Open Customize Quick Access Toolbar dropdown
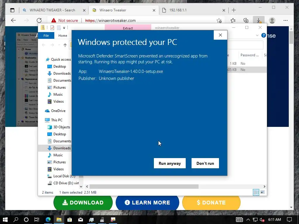299x224 pixels. [x=64, y=28]
